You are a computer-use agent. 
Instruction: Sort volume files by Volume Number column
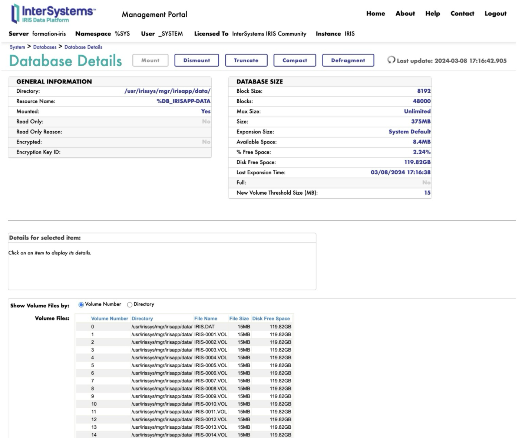[x=109, y=319]
